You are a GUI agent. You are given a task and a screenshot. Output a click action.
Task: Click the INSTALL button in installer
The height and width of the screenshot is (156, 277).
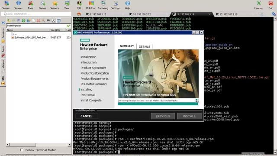click(189, 116)
